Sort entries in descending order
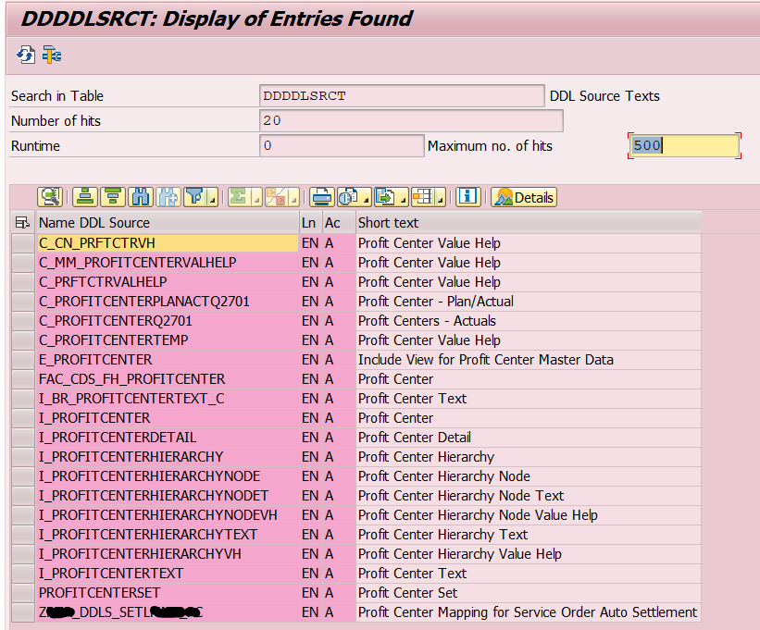 tap(111, 197)
